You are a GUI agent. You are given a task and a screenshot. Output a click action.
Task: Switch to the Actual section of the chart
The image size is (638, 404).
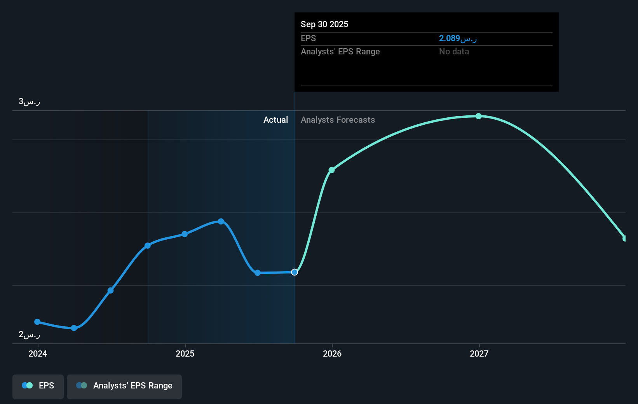(x=276, y=120)
